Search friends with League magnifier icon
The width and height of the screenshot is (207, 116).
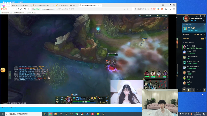point(204,35)
